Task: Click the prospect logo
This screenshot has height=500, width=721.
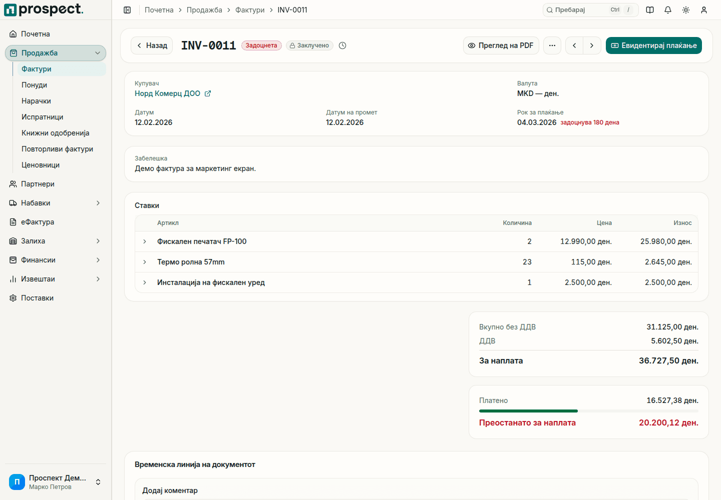Action: point(44,9)
